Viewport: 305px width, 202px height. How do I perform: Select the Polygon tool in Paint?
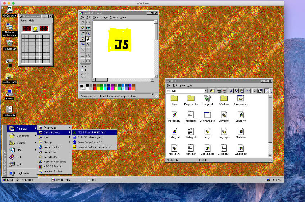[x=88, y=55]
